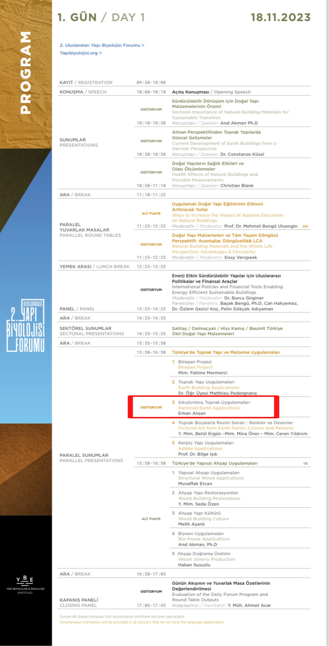Select the Türkiye'de Toprak Yapı ve Malzeme Uygulamaları title
The image size is (329, 646).
click(226, 352)
